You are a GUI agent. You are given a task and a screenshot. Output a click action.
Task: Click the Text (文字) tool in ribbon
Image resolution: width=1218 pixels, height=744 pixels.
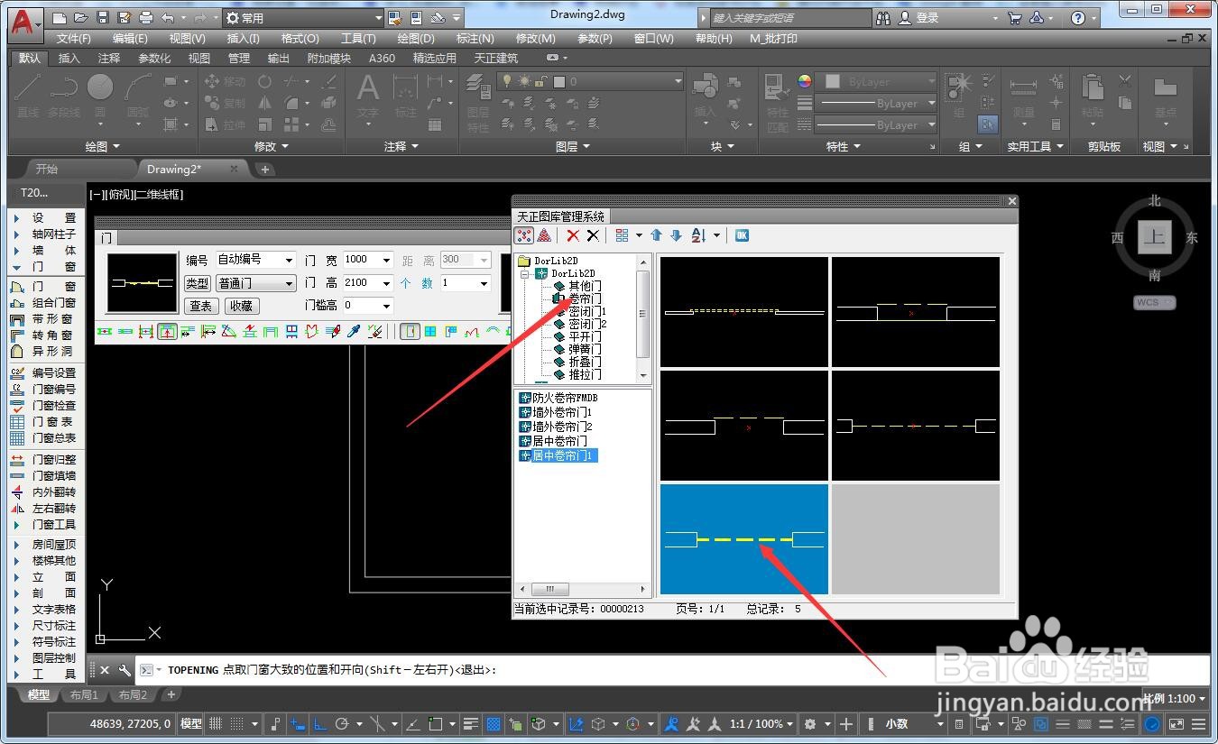(x=367, y=95)
